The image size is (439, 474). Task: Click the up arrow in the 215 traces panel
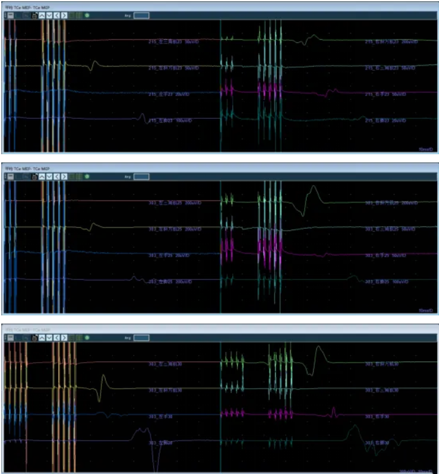tap(42, 15)
